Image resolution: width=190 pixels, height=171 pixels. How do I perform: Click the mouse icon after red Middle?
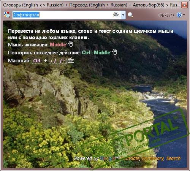(x=70, y=44)
